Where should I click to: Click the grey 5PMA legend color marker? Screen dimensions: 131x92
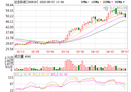click(88, 2)
